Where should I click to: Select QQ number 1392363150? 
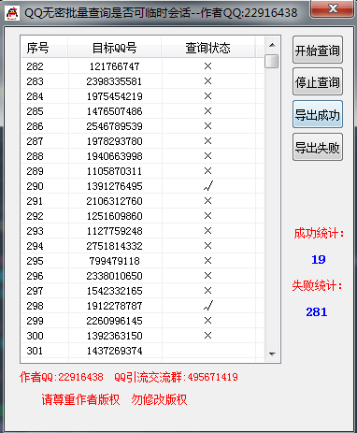pyautogui.click(x=115, y=336)
